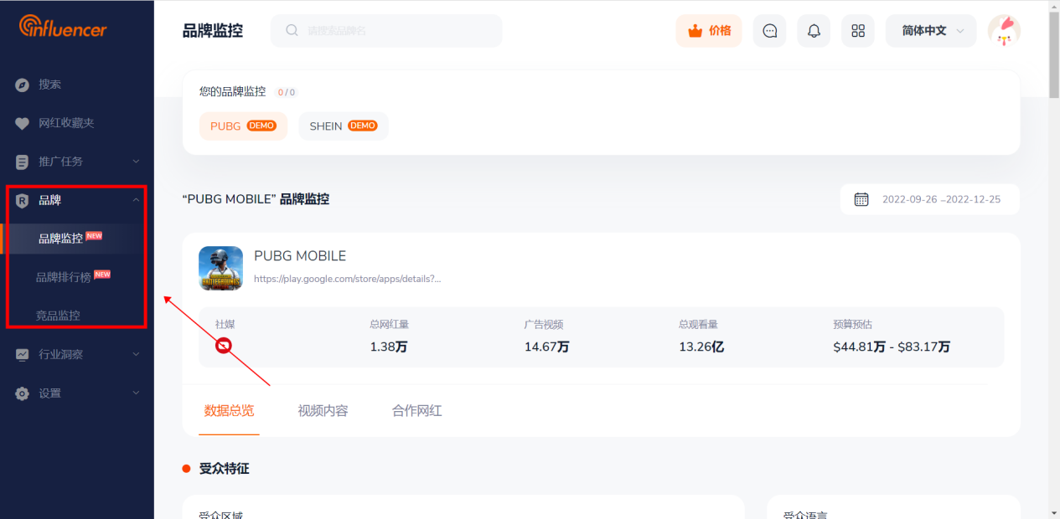
Task: Open the 简体中文 language dropdown
Action: coord(931,31)
